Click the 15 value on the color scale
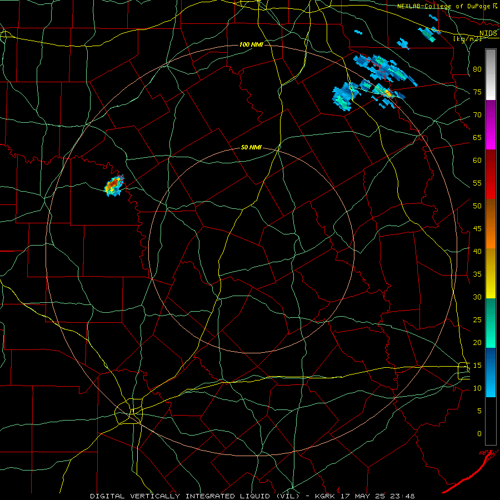The image size is (500, 500). [477, 366]
